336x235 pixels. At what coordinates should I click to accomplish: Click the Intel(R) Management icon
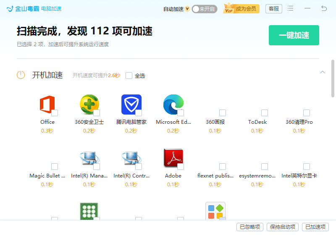(89, 158)
